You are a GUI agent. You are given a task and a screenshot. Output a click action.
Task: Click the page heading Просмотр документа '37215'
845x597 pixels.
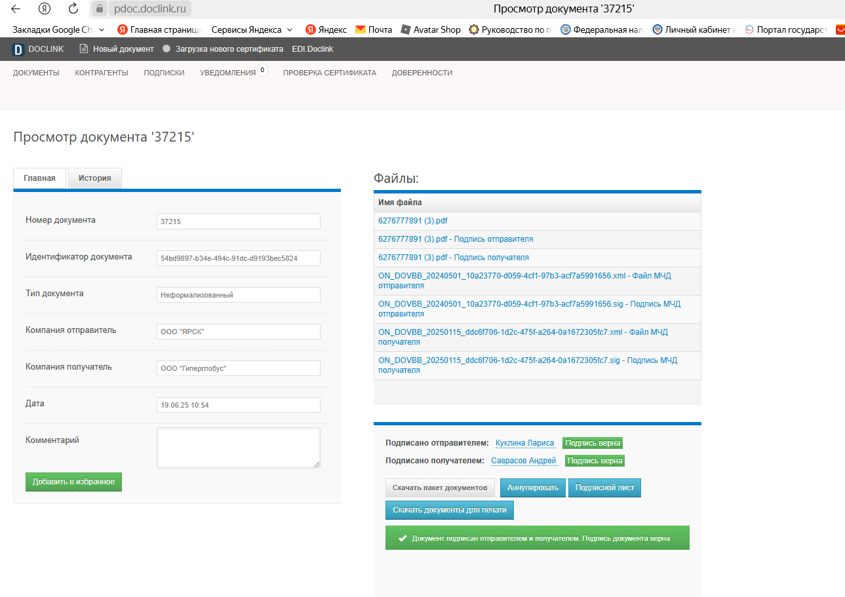pyautogui.click(x=104, y=137)
